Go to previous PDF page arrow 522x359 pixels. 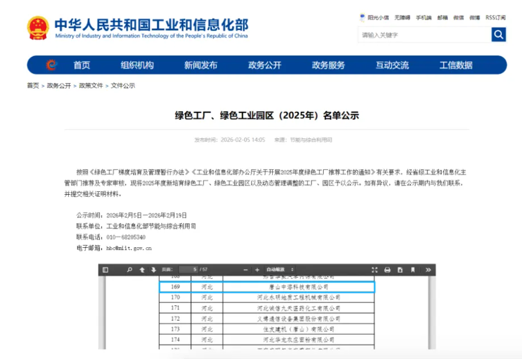(142, 270)
